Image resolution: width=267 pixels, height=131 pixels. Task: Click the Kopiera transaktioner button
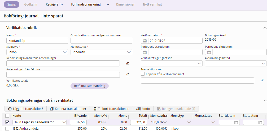pos(68,109)
